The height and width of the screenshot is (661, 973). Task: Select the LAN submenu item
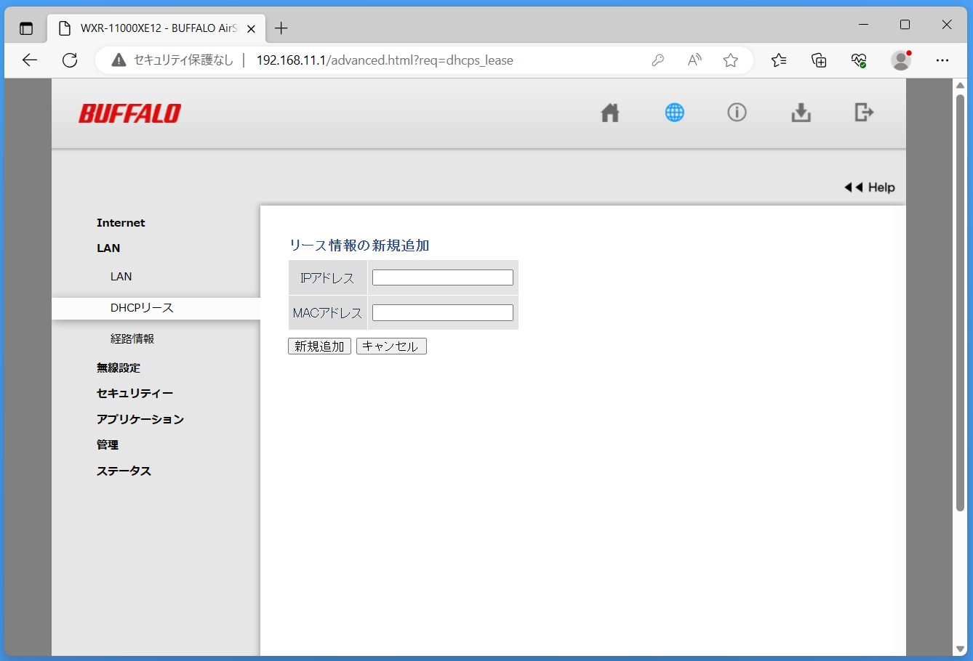click(121, 277)
